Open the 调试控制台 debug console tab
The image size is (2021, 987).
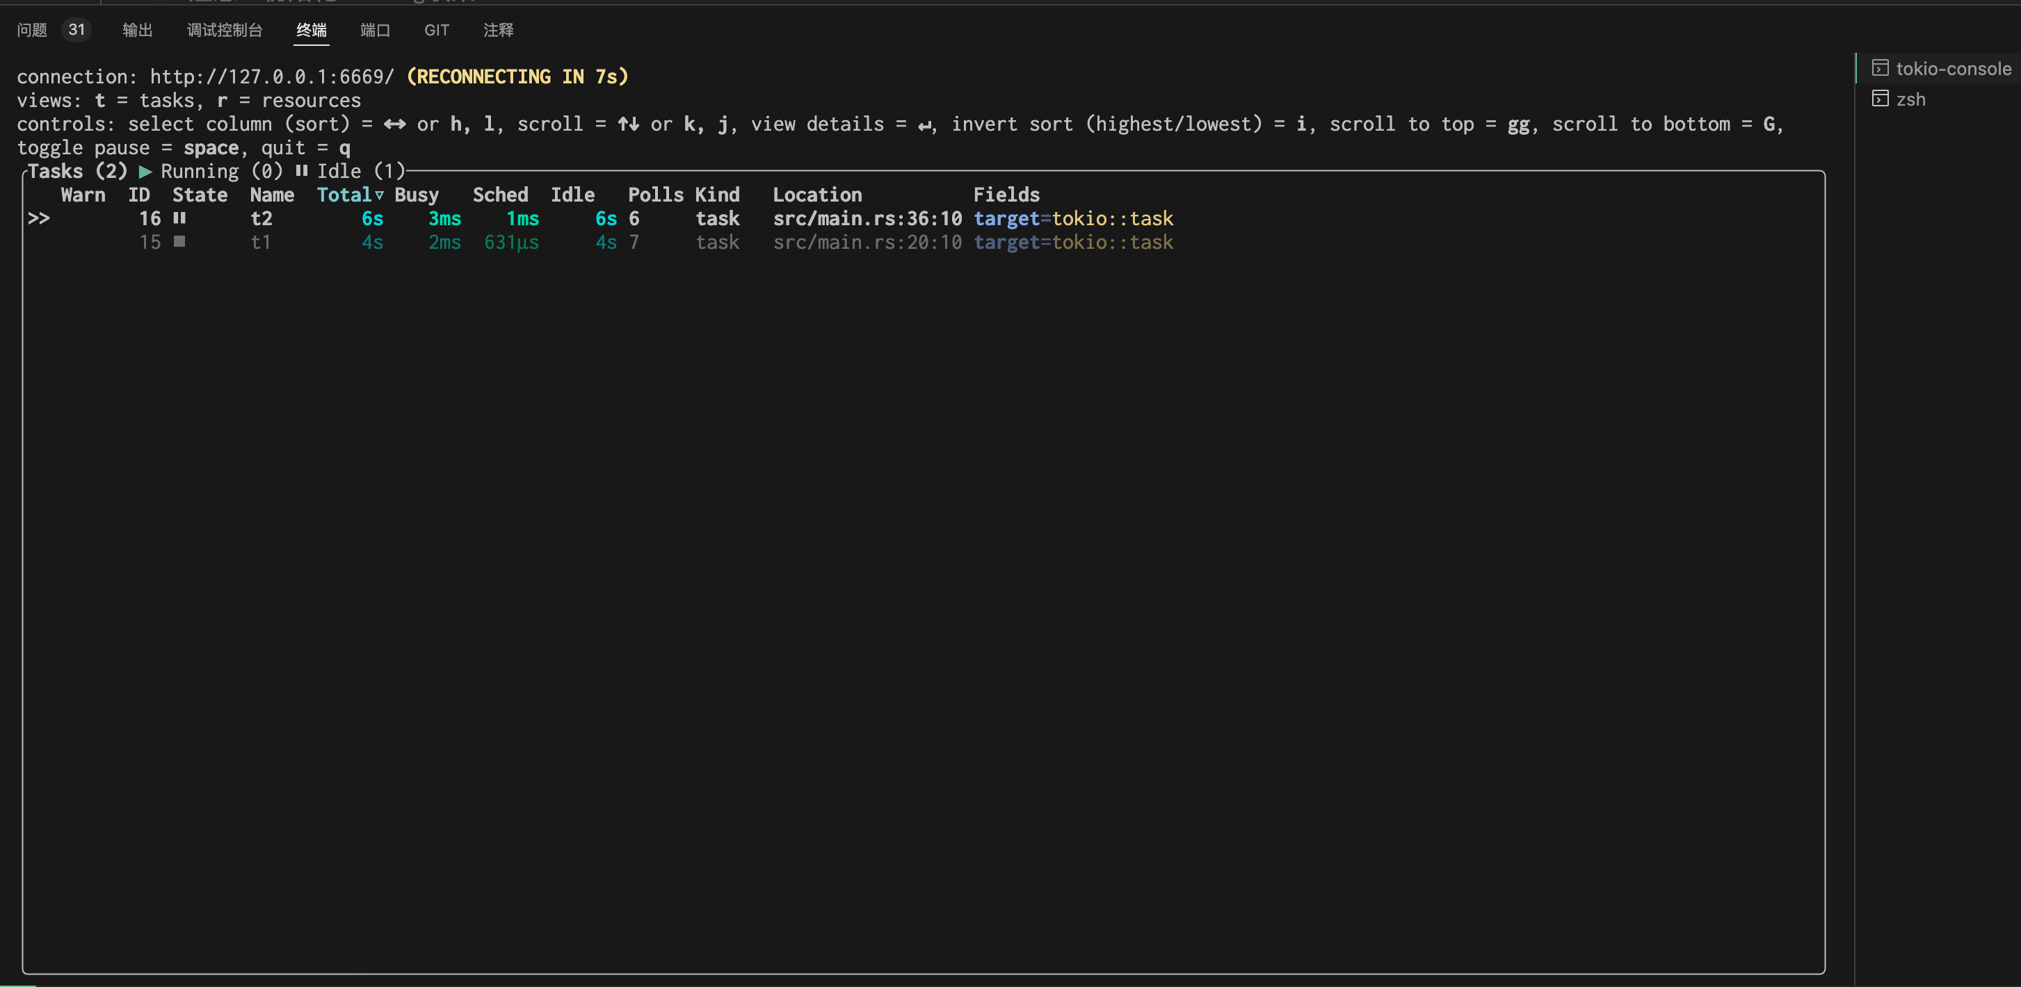point(225,30)
